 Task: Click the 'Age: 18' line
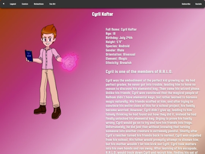(110, 34)
